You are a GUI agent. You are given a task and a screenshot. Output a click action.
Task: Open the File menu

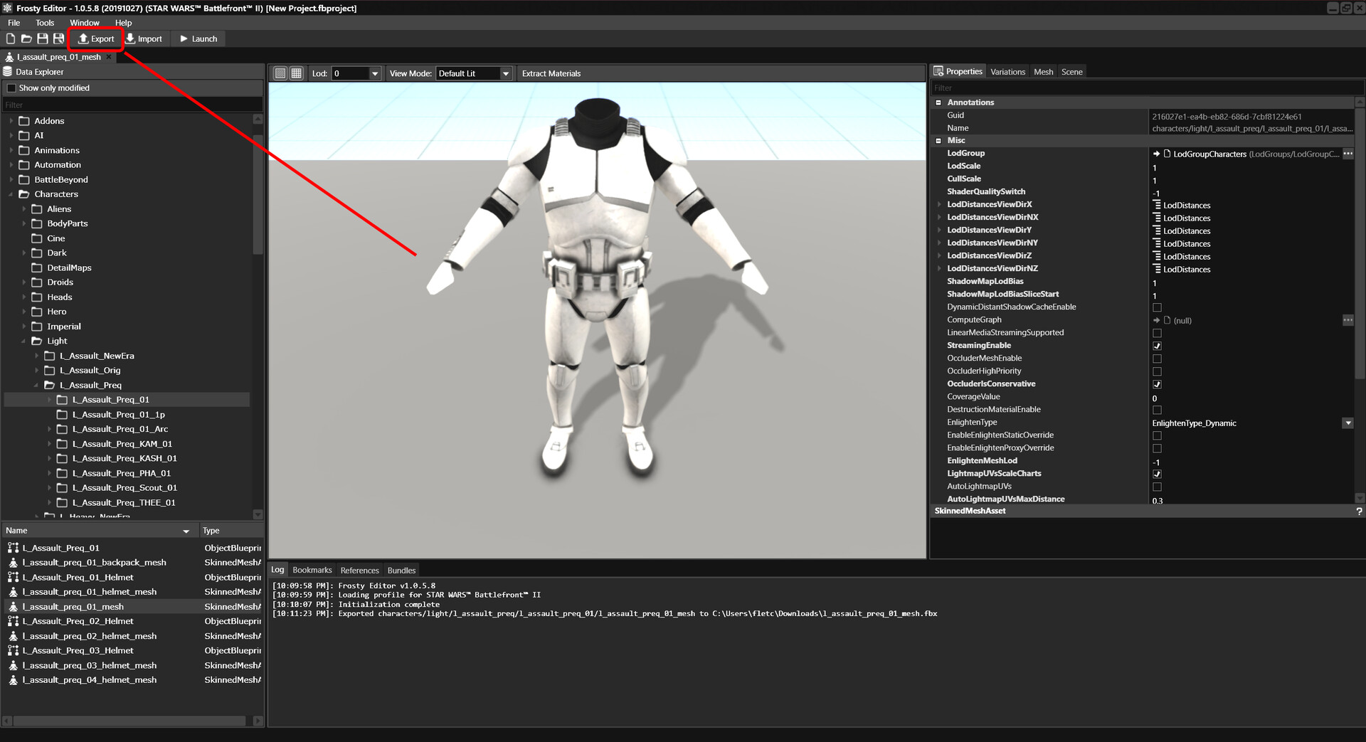(x=14, y=23)
